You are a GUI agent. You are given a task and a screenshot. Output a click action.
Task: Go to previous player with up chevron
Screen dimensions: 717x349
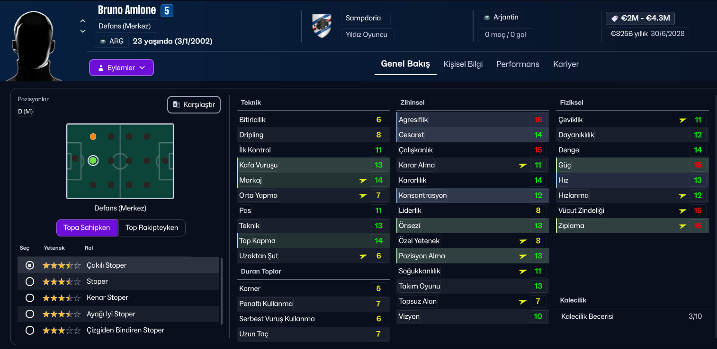83,21
